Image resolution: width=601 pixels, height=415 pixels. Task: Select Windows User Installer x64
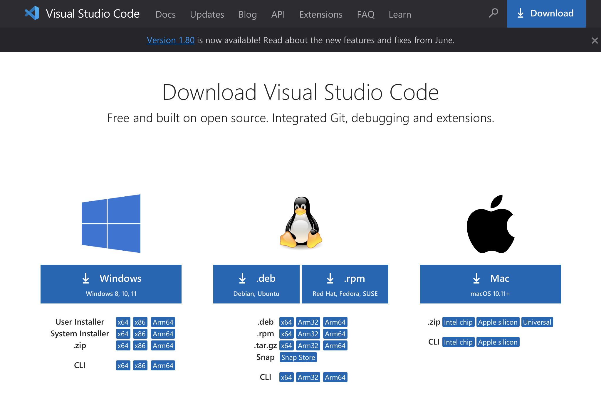123,322
